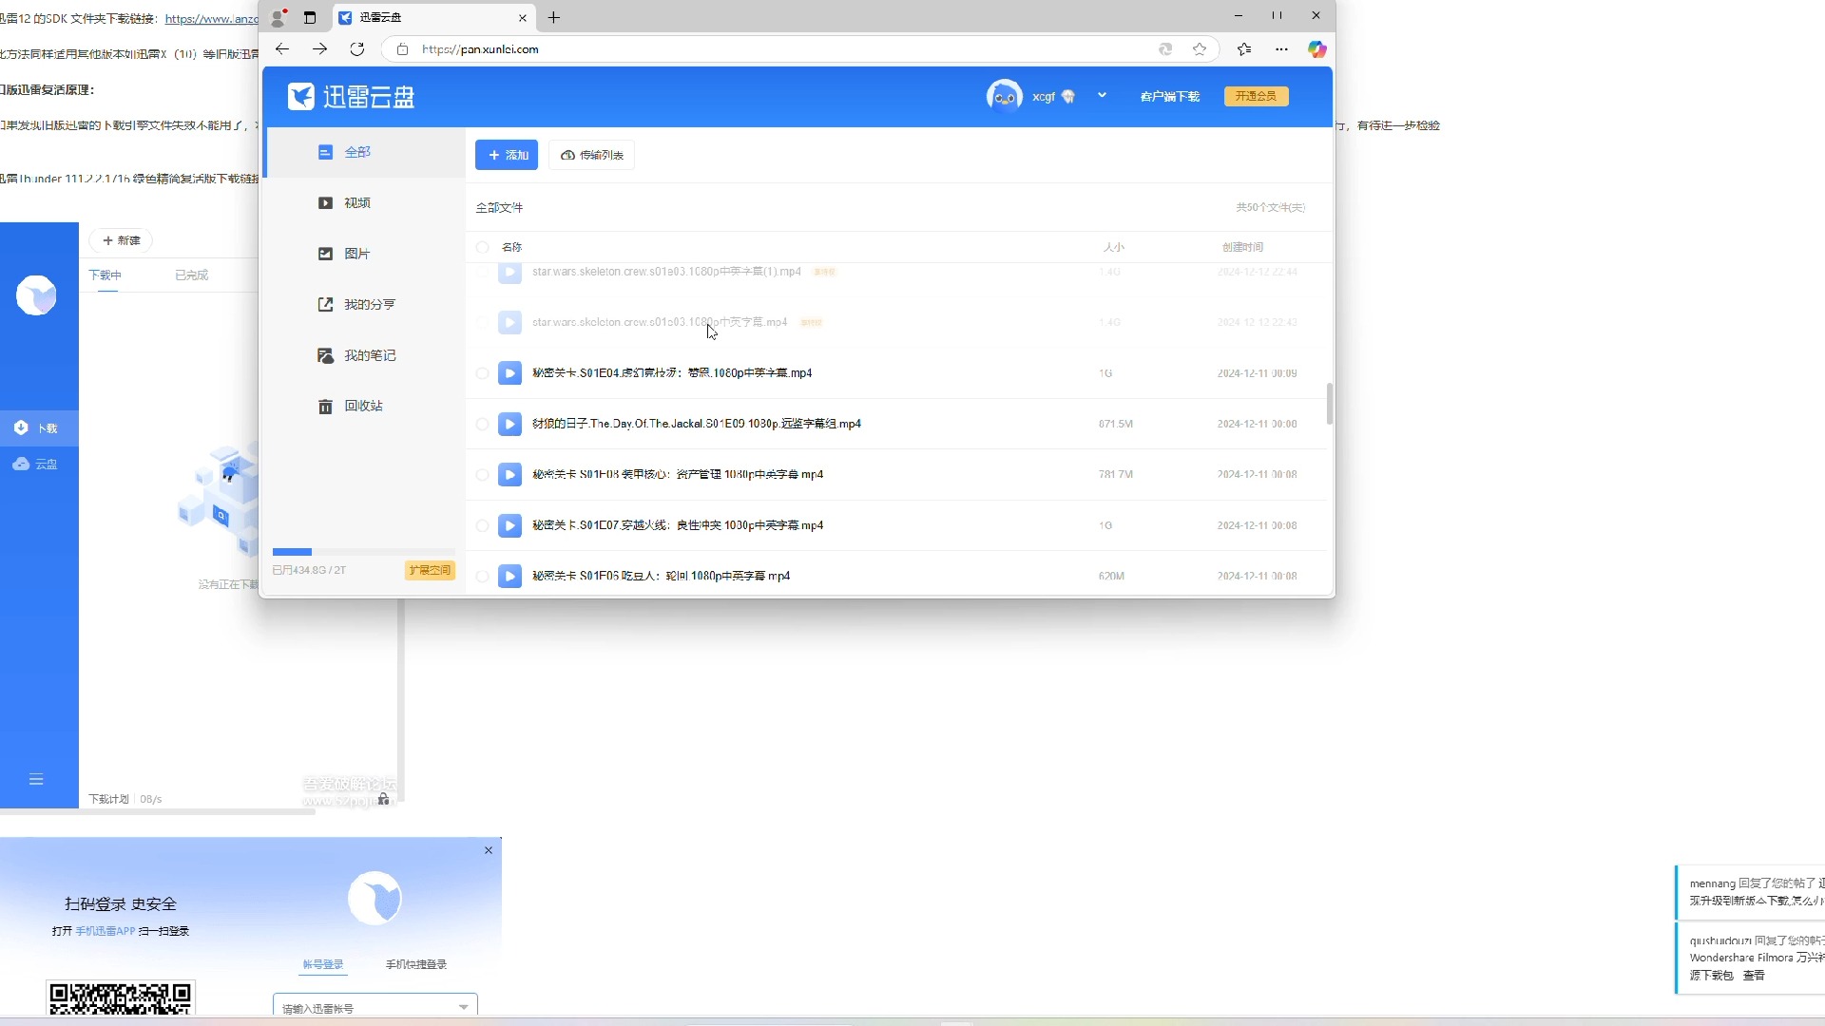
Task: Select checkbox for 秘密关卡.S01E08 file
Action: click(482, 475)
